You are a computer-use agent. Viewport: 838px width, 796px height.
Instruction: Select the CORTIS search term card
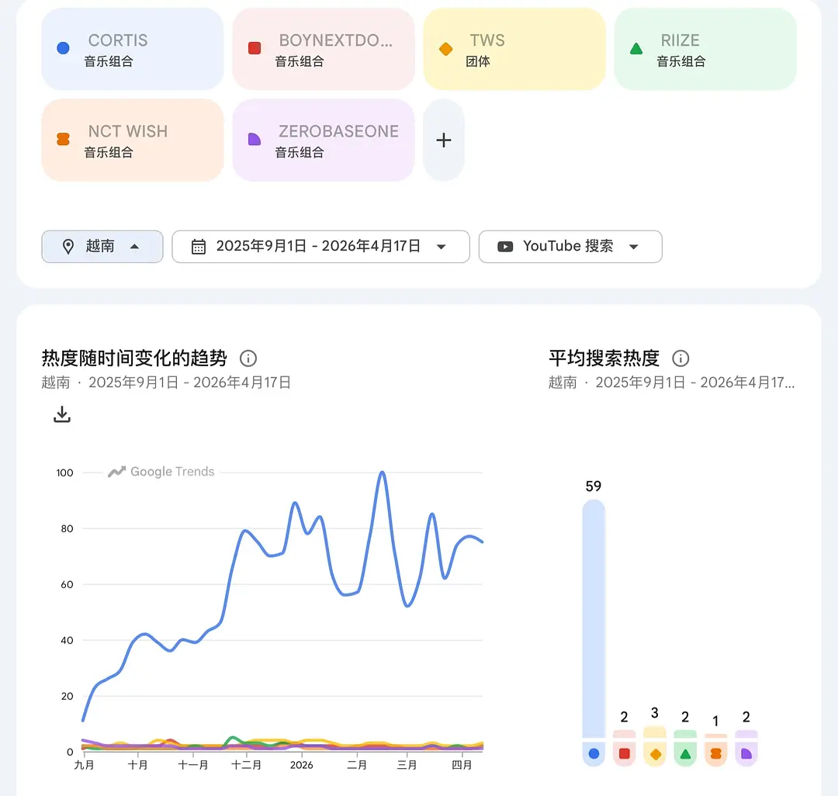(x=133, y=49)
